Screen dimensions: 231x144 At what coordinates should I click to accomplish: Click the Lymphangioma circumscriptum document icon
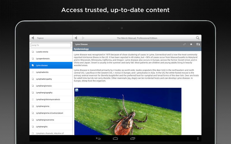[x=33, y=113]
